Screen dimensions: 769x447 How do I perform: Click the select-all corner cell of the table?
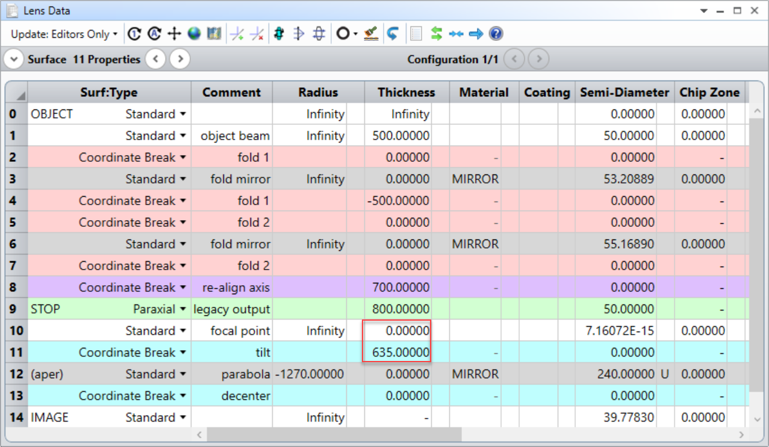17,93
